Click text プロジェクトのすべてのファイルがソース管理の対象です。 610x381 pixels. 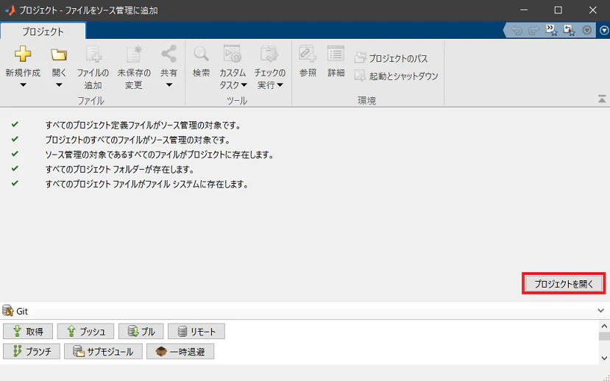pos(138,140)
